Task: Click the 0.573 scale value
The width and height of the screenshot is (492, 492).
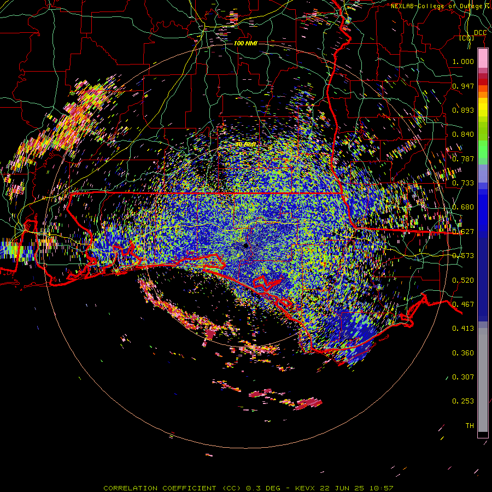Action: (x=463, y=256)
